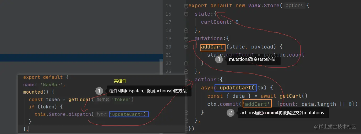Click the 'Store' constructor name on line 15

tap(272, 5)
